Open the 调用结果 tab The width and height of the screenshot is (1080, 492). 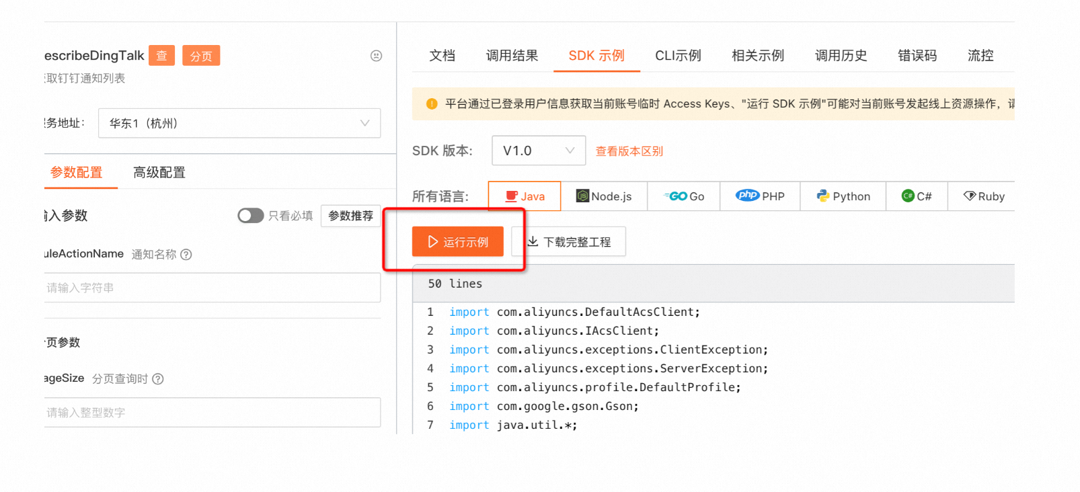pyautogui.click(x=512, y=56)
